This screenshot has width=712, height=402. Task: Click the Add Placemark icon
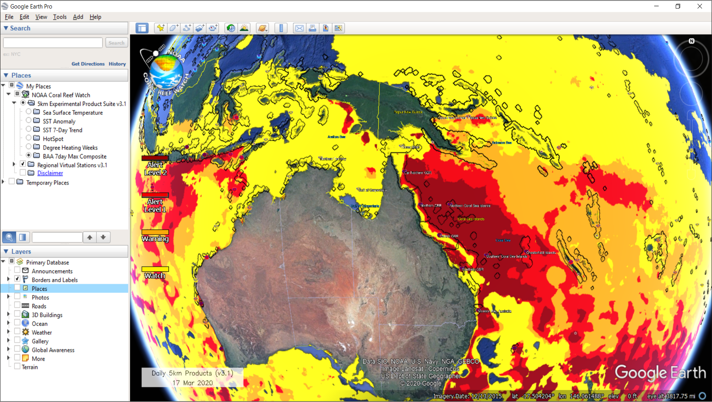162,28
